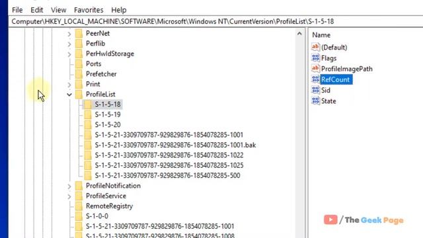Image resolution: width=423 pixels, height=238 pixels.
Task: Open the Edit menu
Action: point(37,10)
